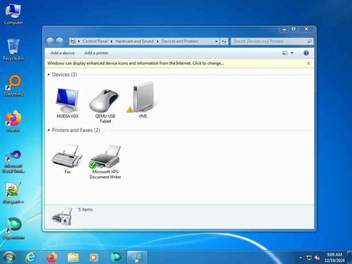Maximize the Devices and Printers window
The height and width of the screenshot is (264, 352).
click(294, 29)
